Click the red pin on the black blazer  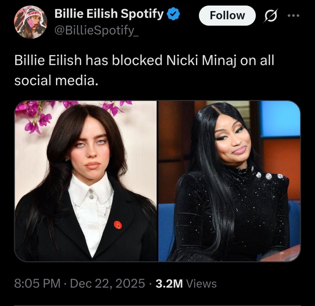pos(118,225)
